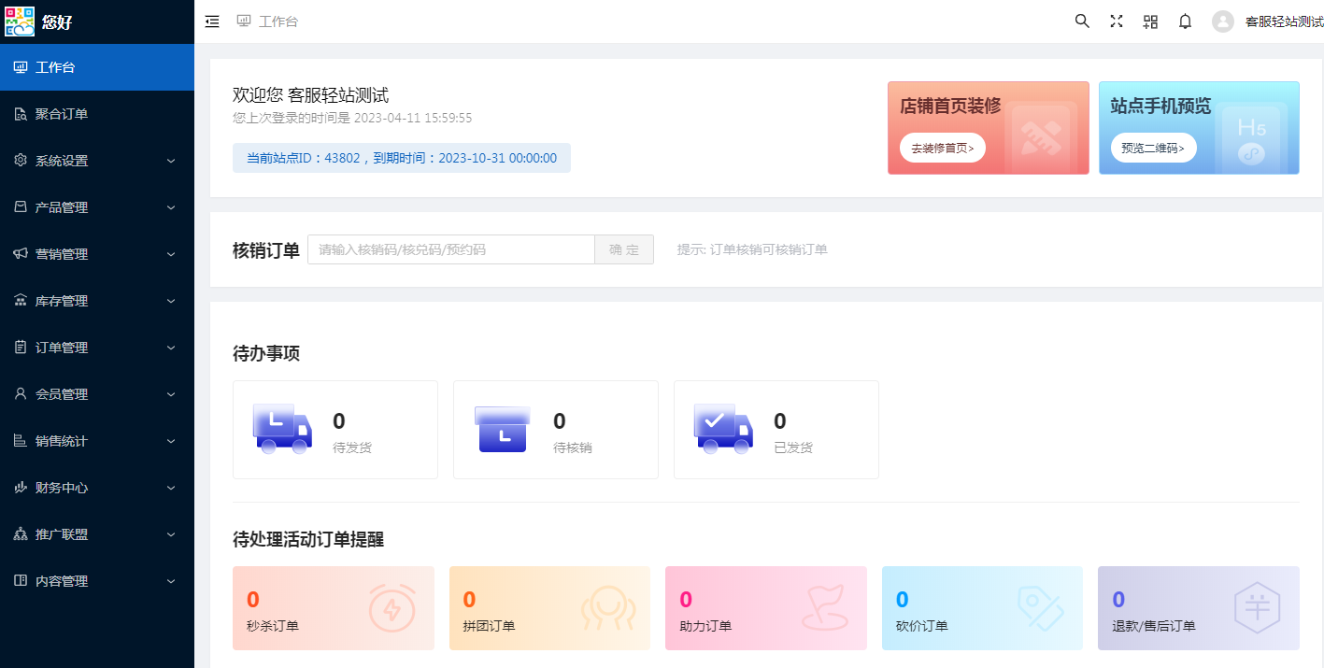The width and height of the screenshot is (1324, 668).
Task: Toggle fullscreen mode icon in header
Action: pyautogui.click(x=1116, y=21)
